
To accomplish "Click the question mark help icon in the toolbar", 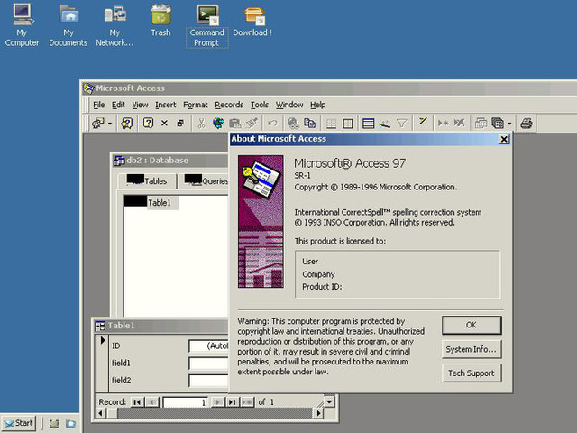I will coord(148,123).
